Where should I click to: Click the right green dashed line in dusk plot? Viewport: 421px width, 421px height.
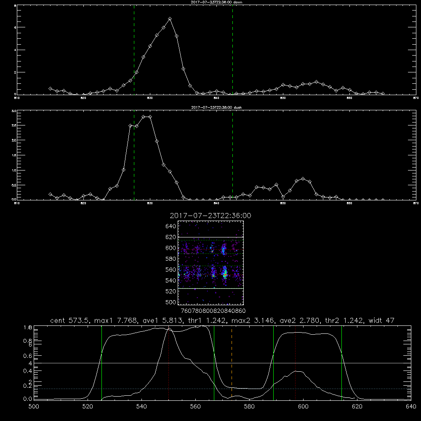(x=232, y=155)
